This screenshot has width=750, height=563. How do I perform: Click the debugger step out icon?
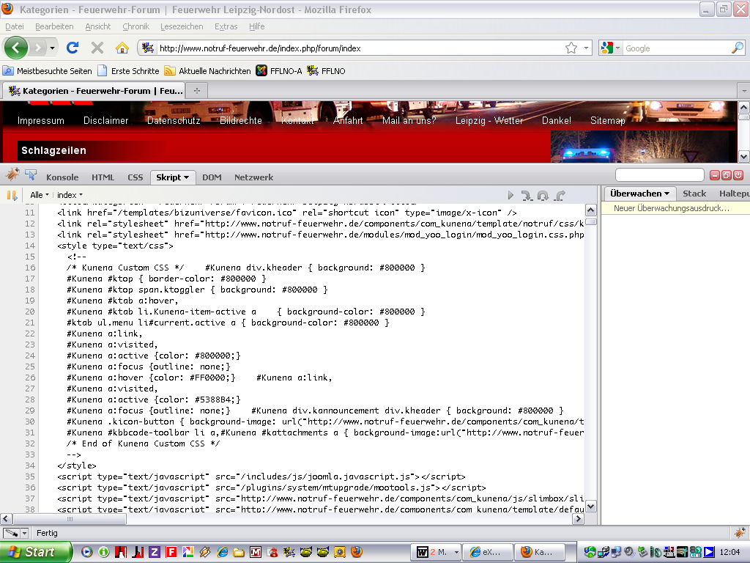coord(560,195)
